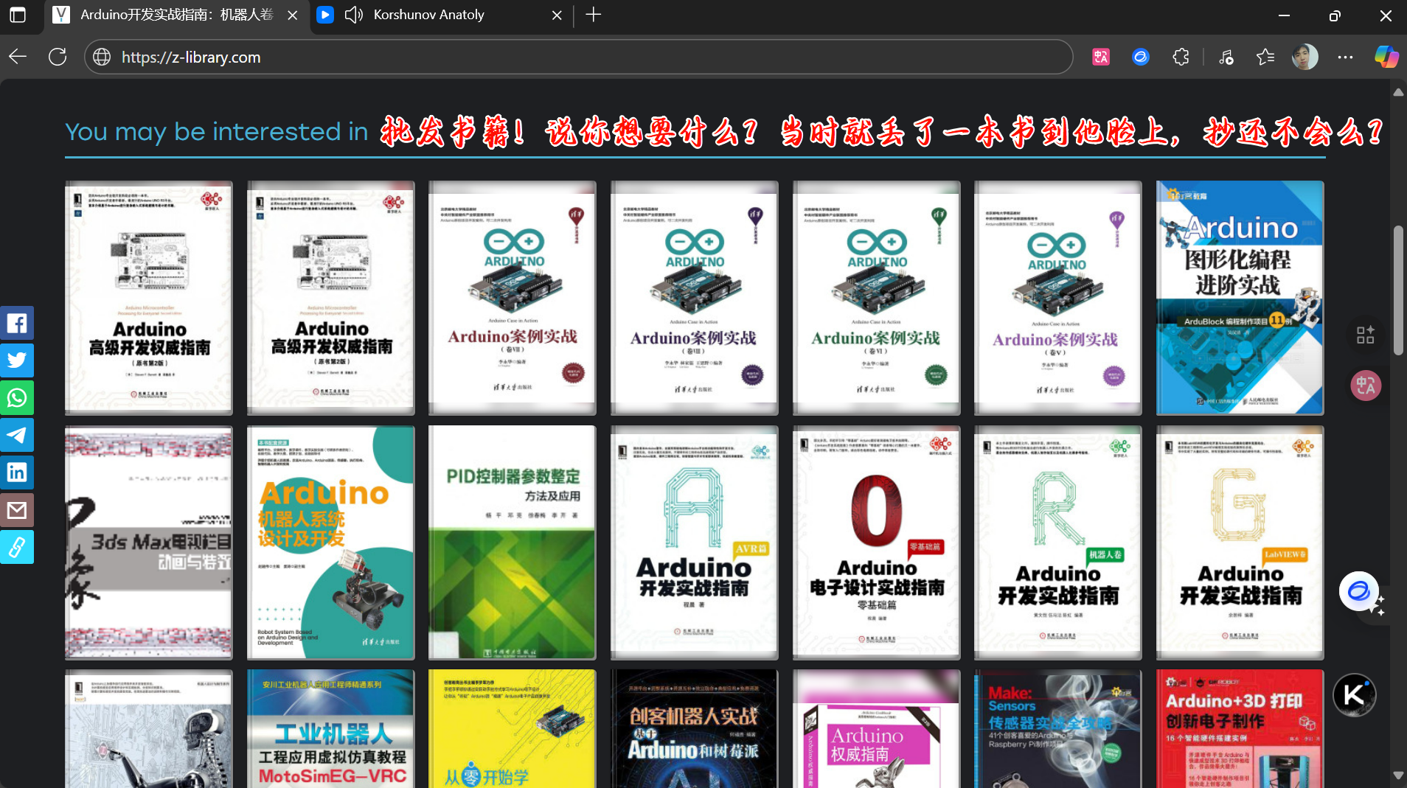This screenshot has width=1407, height=788.
Task: Open Arduino图形化编程进阶实战 book cover
Action: pos(1240,298)
